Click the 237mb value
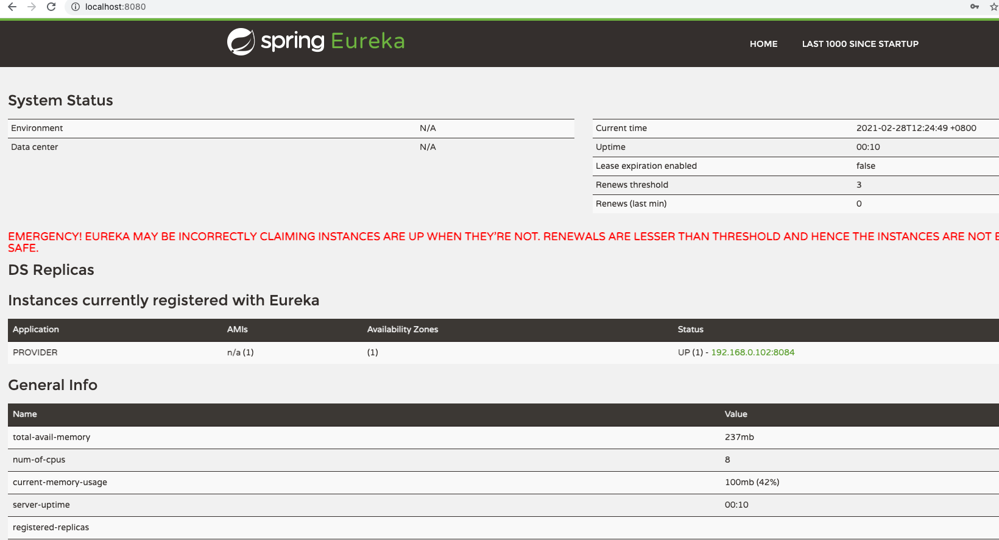 coord(740,437)
